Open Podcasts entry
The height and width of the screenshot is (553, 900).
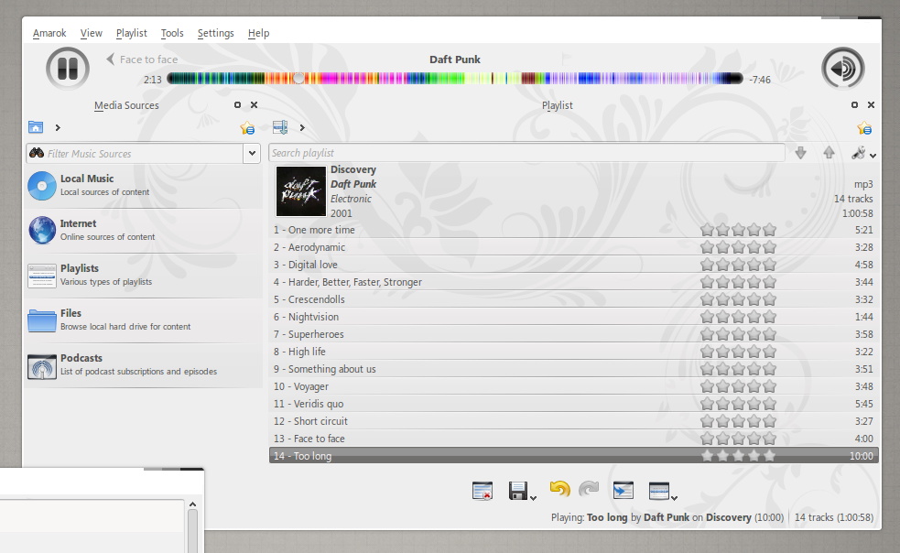tap(144, 364)
